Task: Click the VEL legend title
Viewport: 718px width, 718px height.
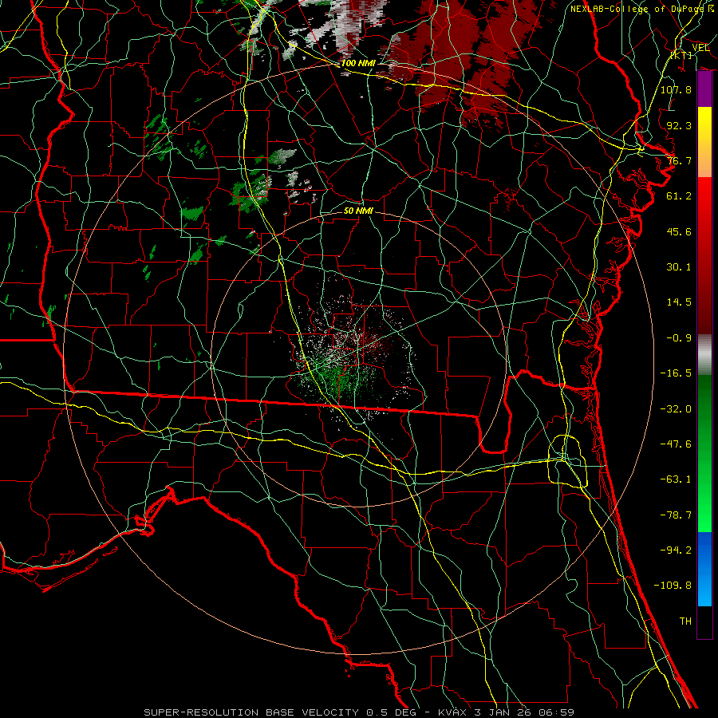Action: click(700, 47)
